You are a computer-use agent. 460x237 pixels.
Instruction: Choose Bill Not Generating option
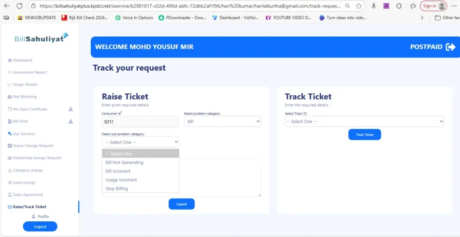[x=124, y=162]
